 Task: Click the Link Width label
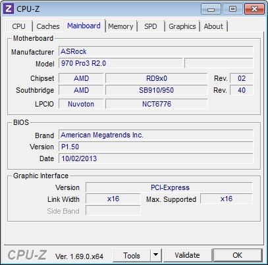pyautogui.click(x=63, y=199)
